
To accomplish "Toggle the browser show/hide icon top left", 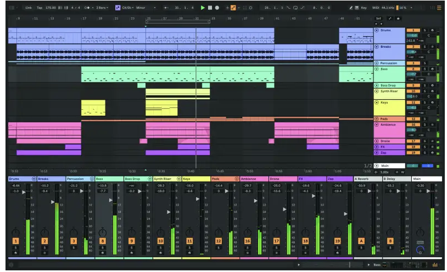I will (12, 8).
